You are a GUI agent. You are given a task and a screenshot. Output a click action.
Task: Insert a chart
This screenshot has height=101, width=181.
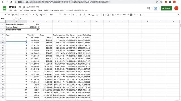(131, 15)
